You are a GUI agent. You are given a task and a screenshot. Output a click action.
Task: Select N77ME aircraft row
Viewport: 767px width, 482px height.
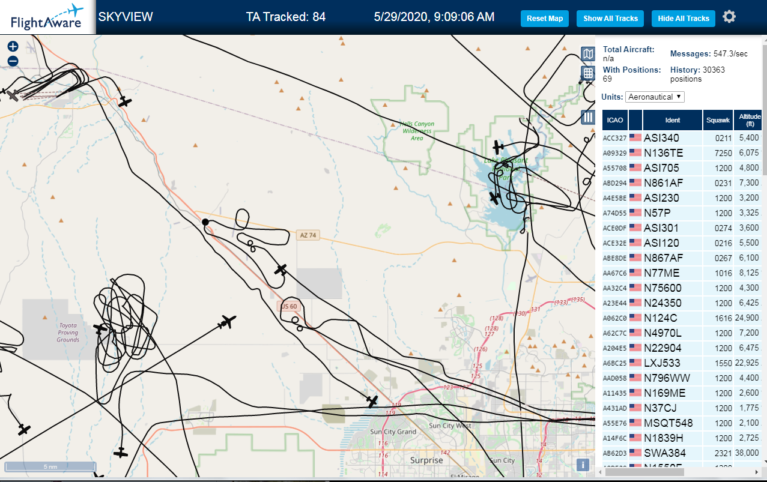[x=682, y=273]
